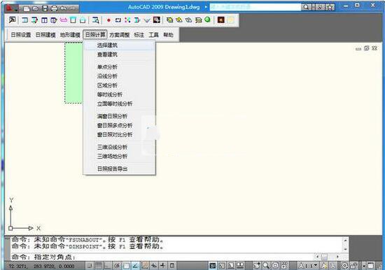The width and height of the screenshot is (385, 270).
Task: Toggle Polar tracking in status bar
Action: click(x=117, y=266)
